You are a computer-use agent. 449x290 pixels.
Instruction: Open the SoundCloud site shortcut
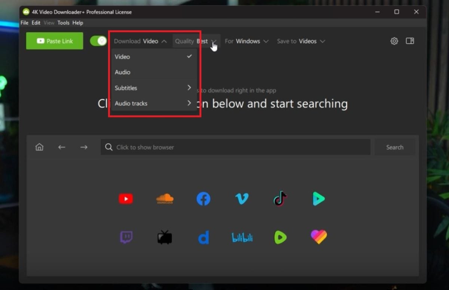165,199
